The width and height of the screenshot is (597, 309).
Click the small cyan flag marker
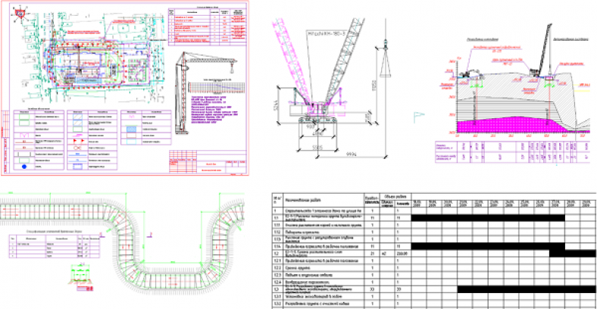point(419,117)
